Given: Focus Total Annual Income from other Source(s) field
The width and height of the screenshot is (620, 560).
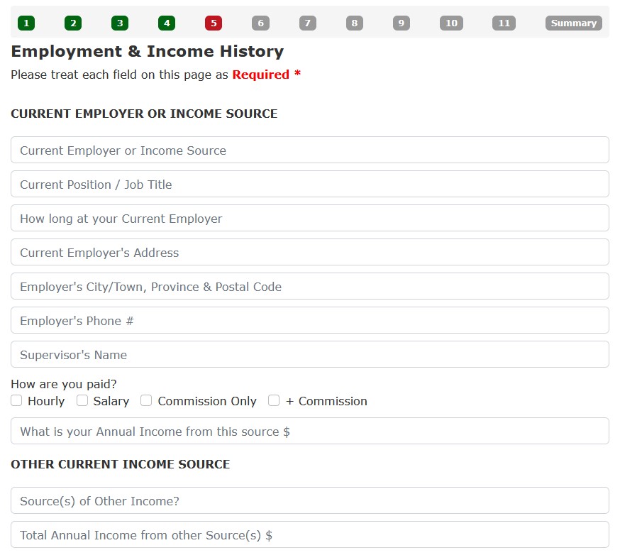Looking at the screenshot, I should pyautogui.click(x=310, y=535).
